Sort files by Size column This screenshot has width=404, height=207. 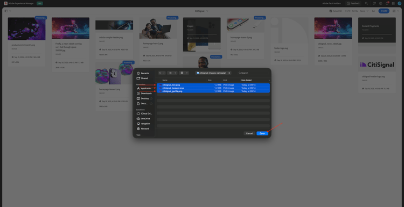click(210, 80)
